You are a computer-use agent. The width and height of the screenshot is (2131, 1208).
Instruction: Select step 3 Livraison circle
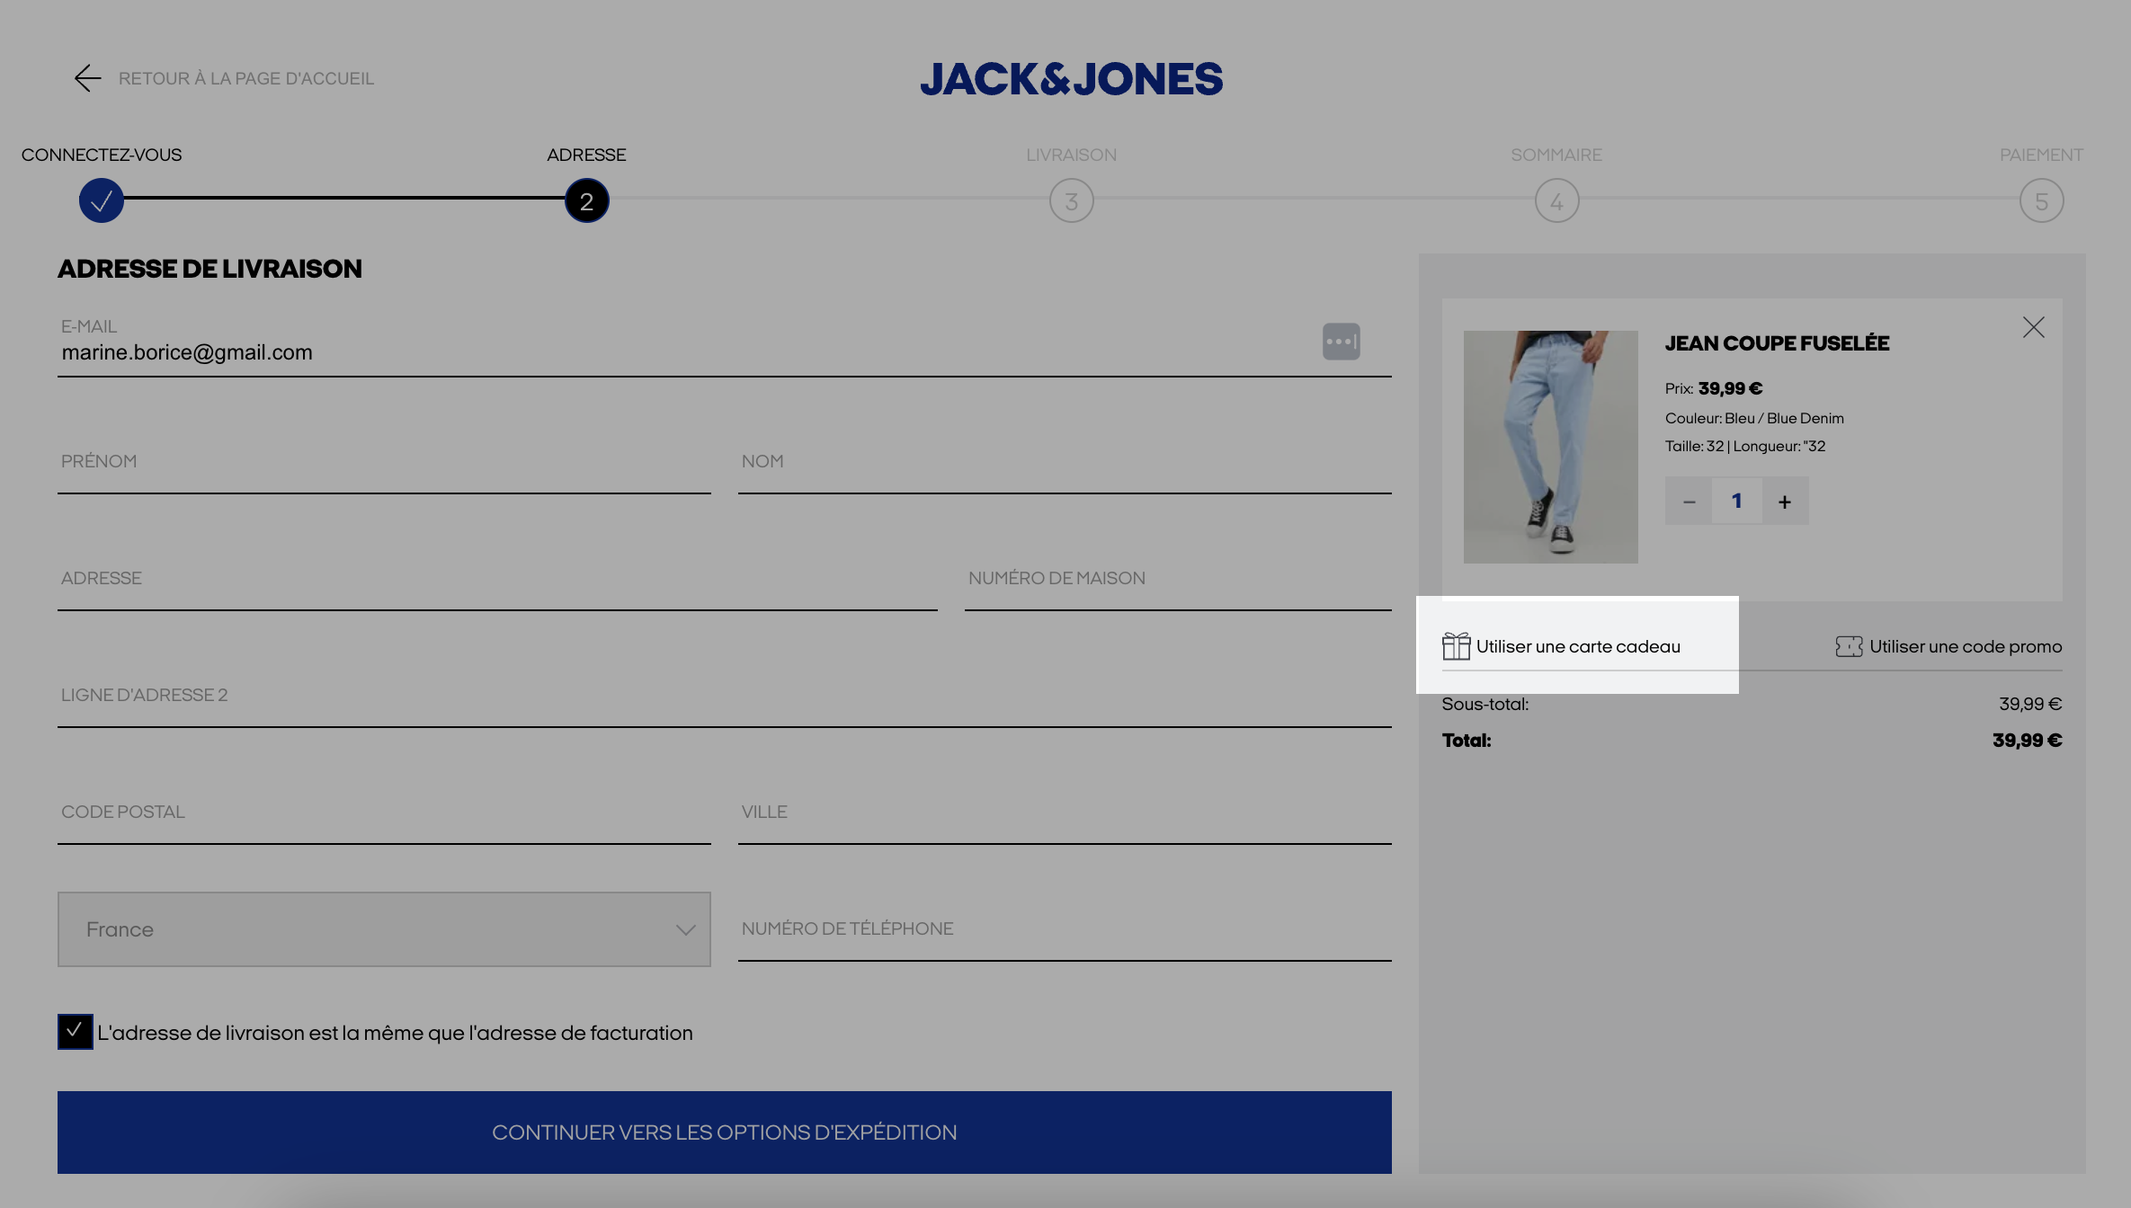coord(1071,200)
